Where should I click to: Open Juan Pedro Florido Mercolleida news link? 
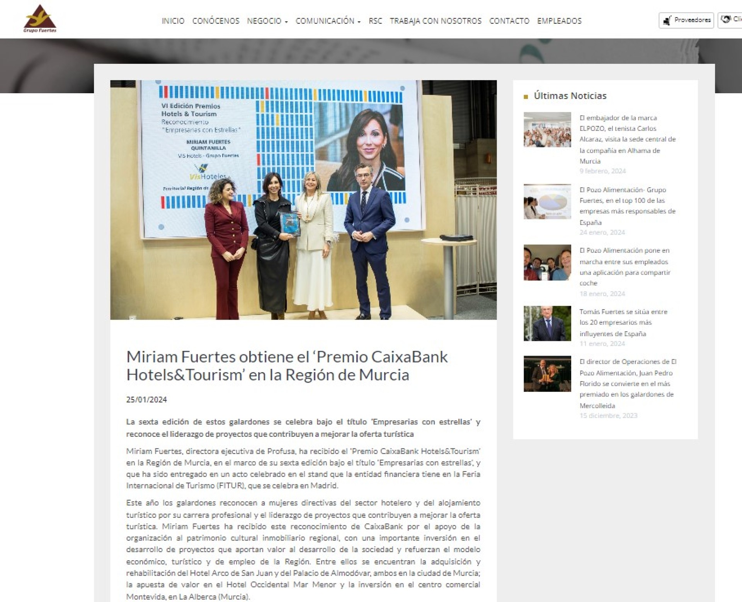628,383
